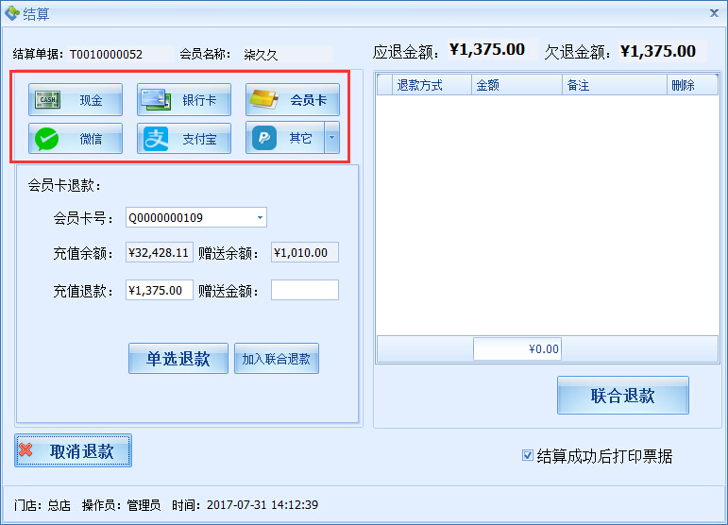This screenshot has height=525, width=728.
Task: Click the 备注 column header
Action: [578, 86]
